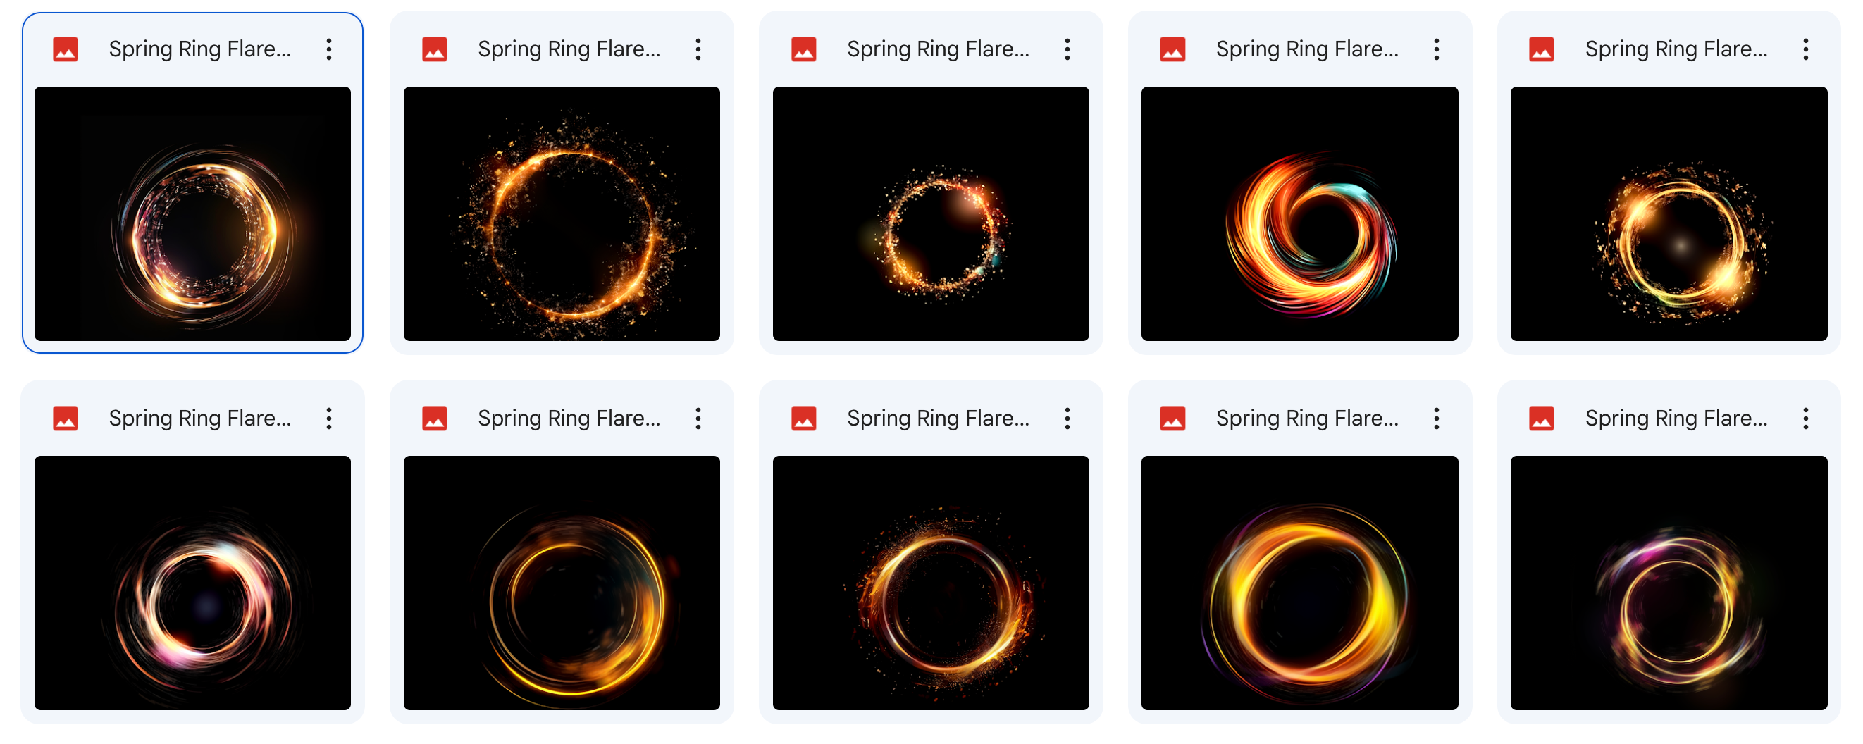Click the image icon on the last bottom-row card
The image size is (1863, 744).
[1543, 418]
